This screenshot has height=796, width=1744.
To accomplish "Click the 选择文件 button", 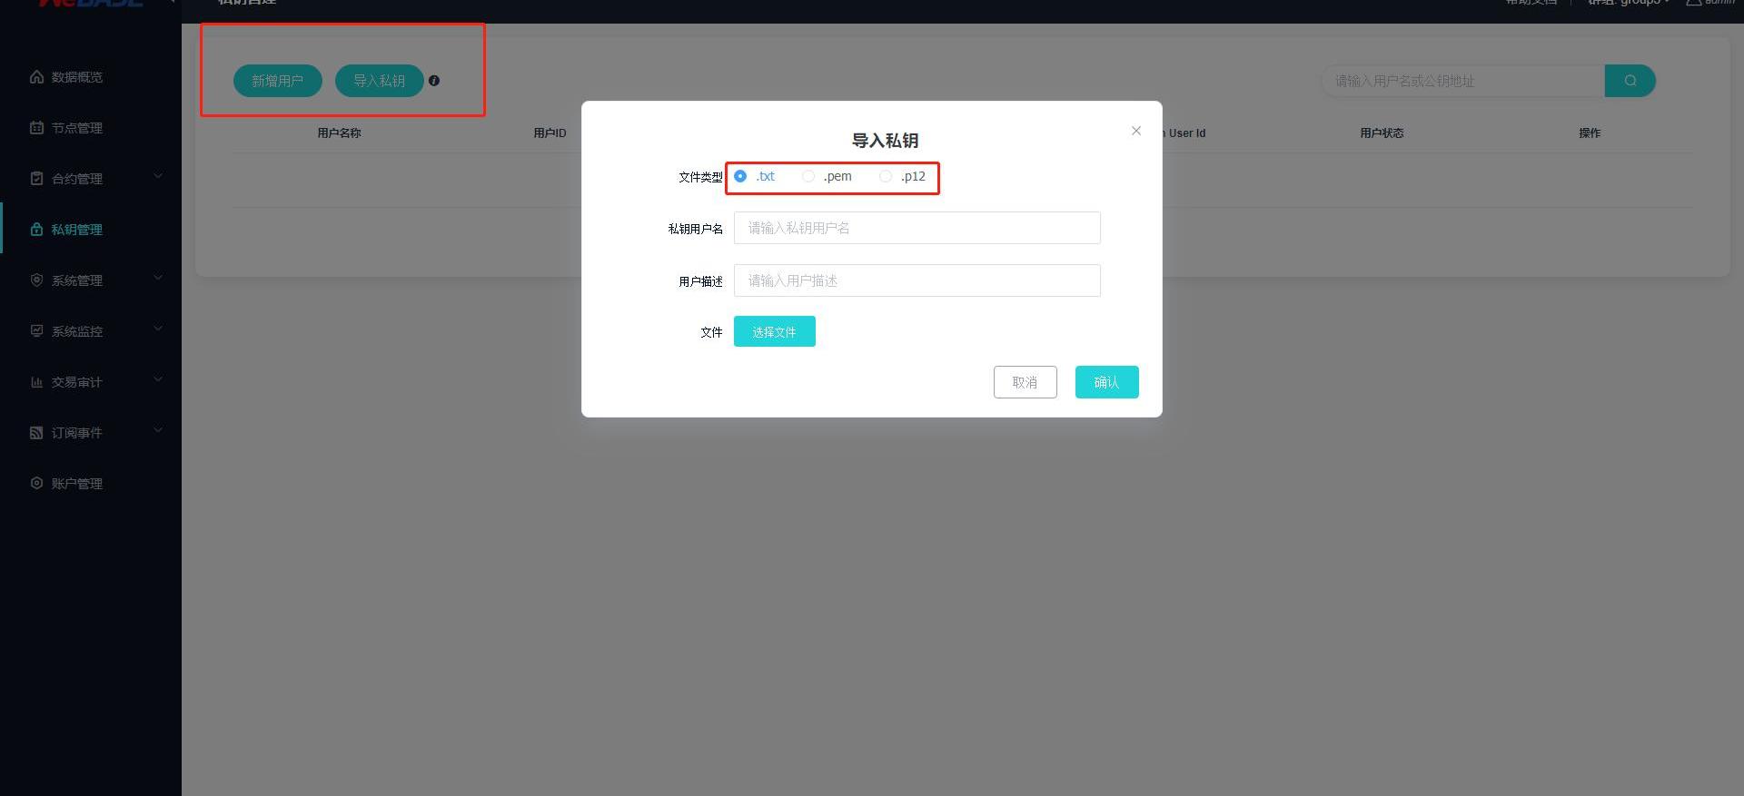I will point(775,331).
